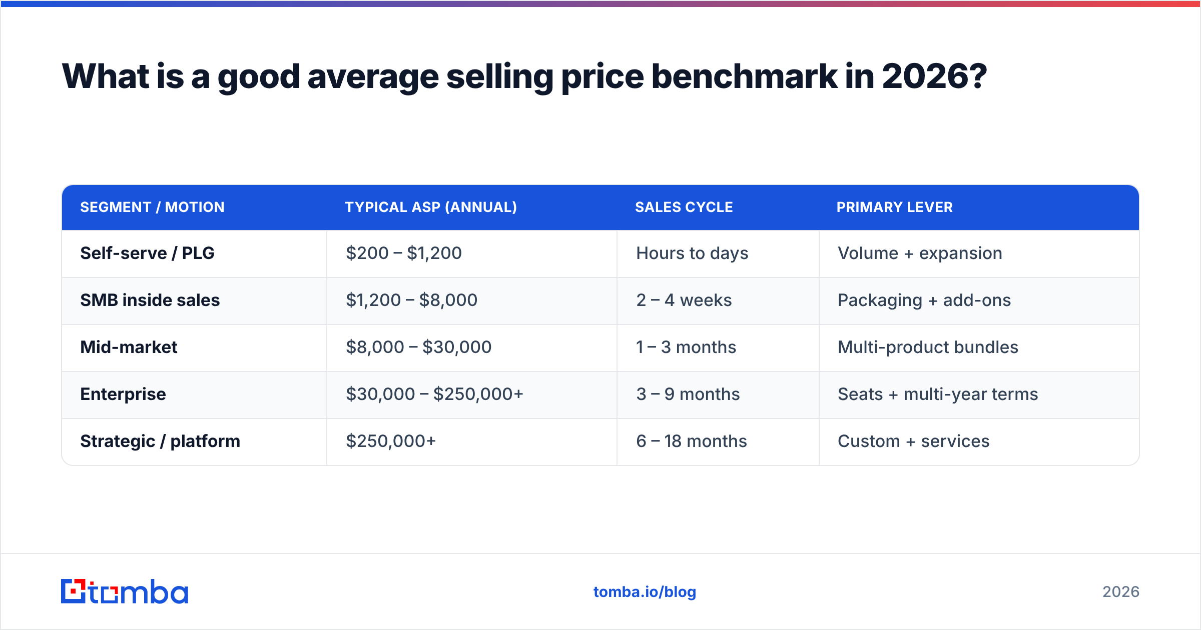Select the TYPICAL ASP (ANNUAL) column header
Image resolution: width=1201 pixels, height=630 pixels.
coord(431,207)
